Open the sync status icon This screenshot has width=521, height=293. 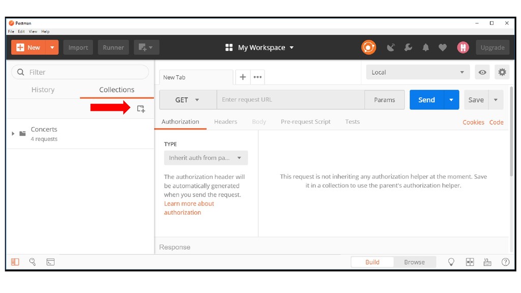pos(368,47)
